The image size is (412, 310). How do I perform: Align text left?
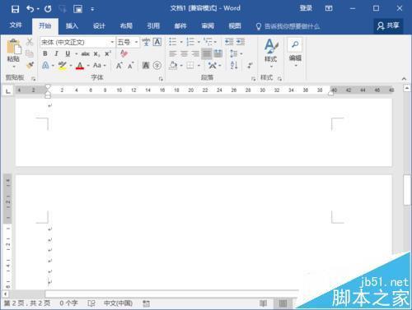pyautogui.click(x=173, y=53)
